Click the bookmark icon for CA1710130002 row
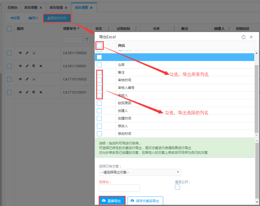The image size is (260, 206). pos(34,79)
